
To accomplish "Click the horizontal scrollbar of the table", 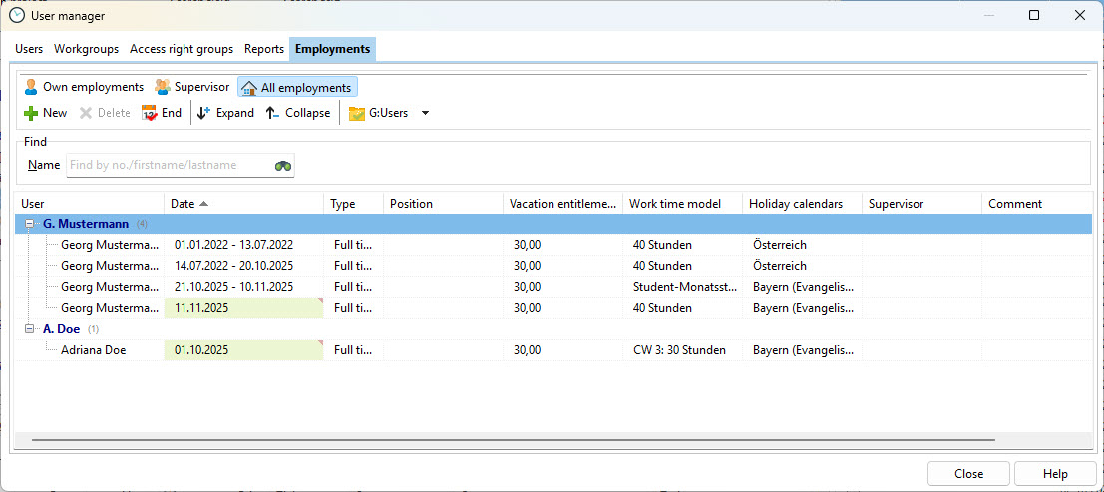I will coord(513,439).
